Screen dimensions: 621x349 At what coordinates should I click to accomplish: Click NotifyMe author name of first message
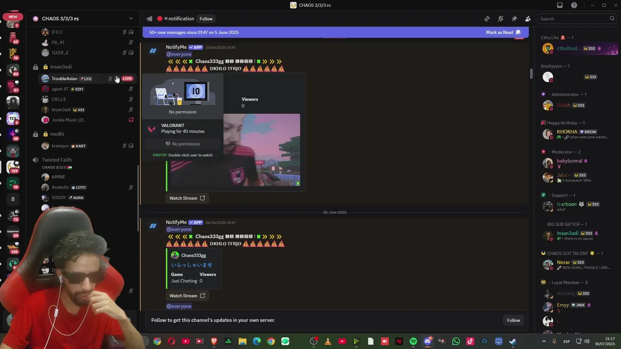[176, 47]
